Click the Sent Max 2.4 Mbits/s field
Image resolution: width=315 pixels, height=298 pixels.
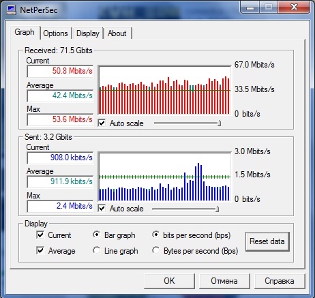click(x=60, y=206)
